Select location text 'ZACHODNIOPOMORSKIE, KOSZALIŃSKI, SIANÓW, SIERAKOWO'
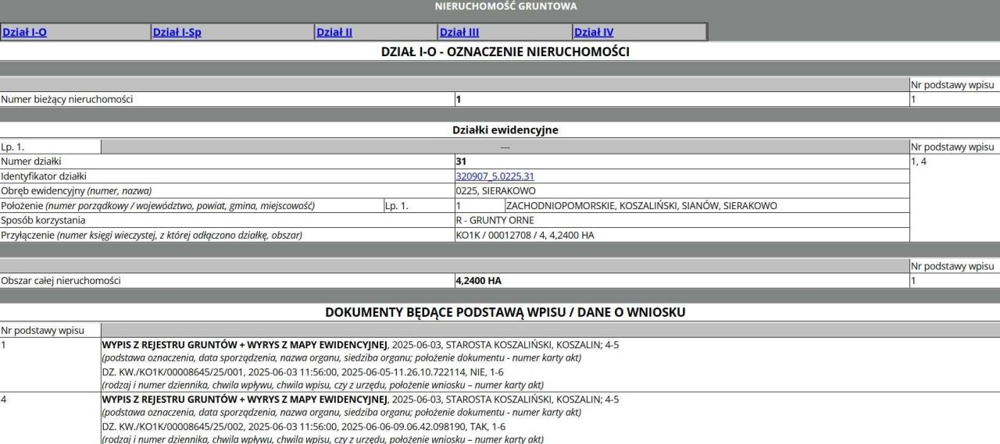This screenshot has width=1000, height=444. tap(641, 205)
